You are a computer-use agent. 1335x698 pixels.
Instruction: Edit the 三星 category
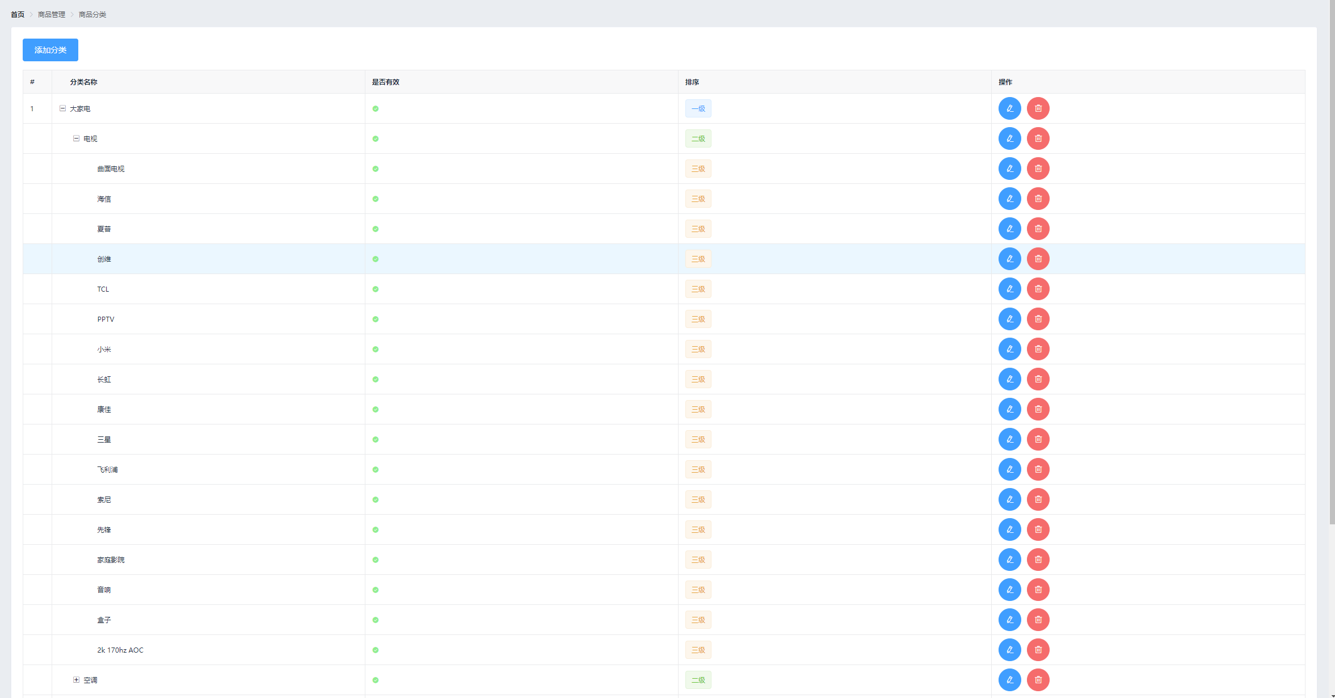[1010, 439]
